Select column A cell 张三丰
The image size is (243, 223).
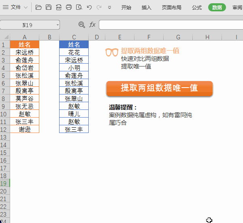24,122
